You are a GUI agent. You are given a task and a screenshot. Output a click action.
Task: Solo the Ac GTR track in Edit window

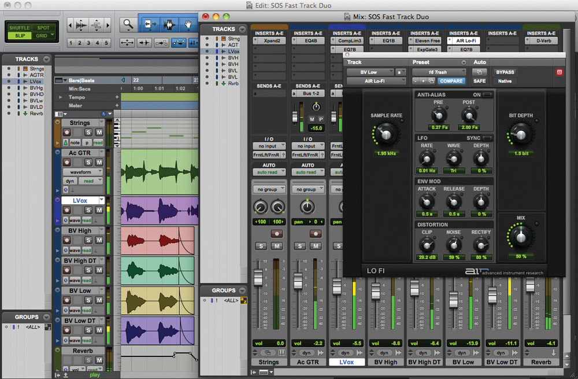tap(88, 163)
